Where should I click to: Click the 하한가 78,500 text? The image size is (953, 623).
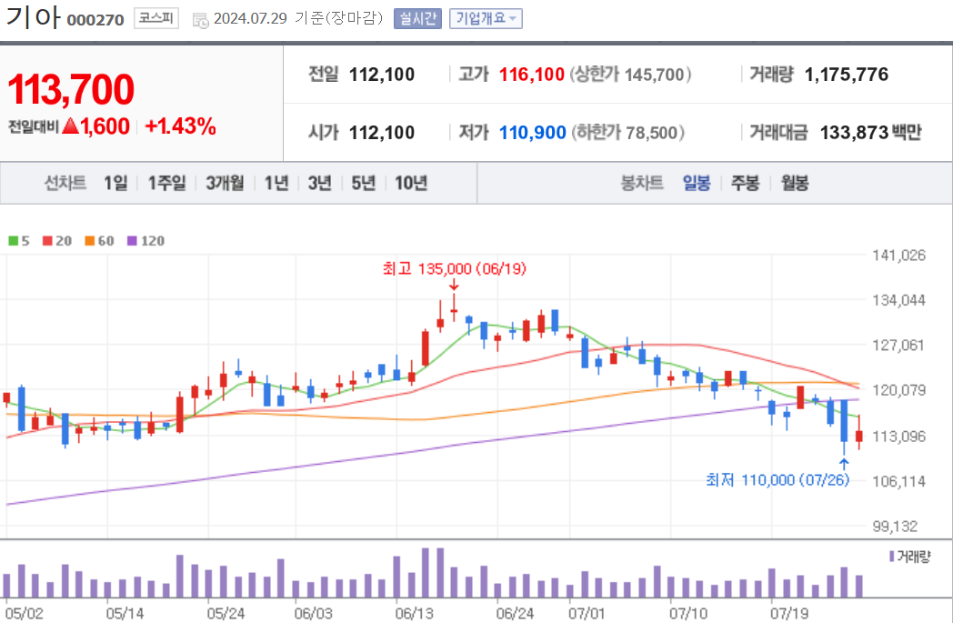[627, 133]
